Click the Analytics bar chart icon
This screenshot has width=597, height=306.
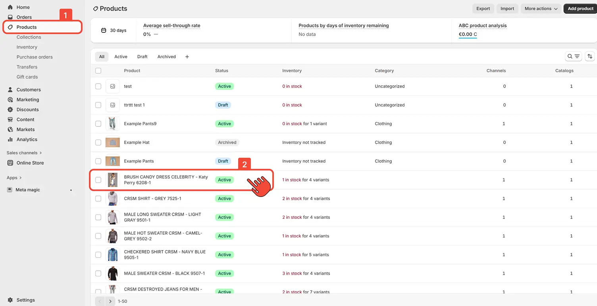tap(10, 140)
